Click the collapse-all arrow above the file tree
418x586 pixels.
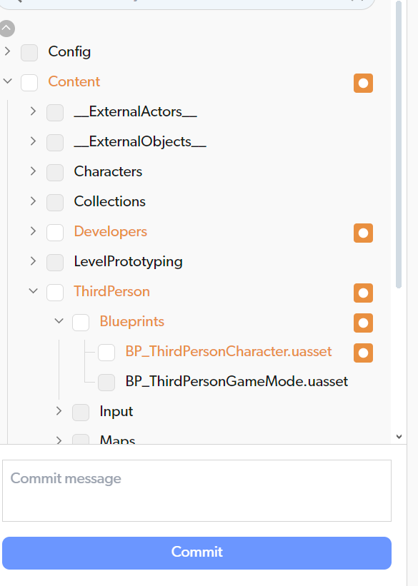click(7, 29)
